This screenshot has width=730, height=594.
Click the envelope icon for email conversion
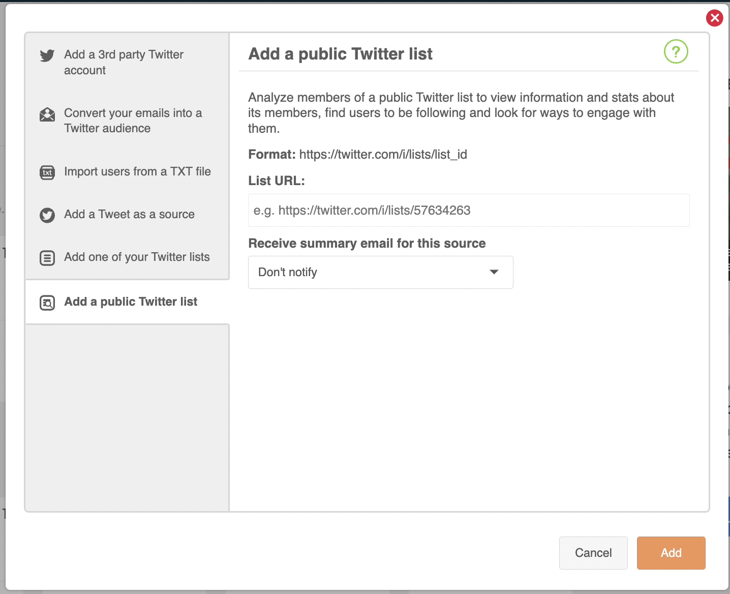click(47, 114)
